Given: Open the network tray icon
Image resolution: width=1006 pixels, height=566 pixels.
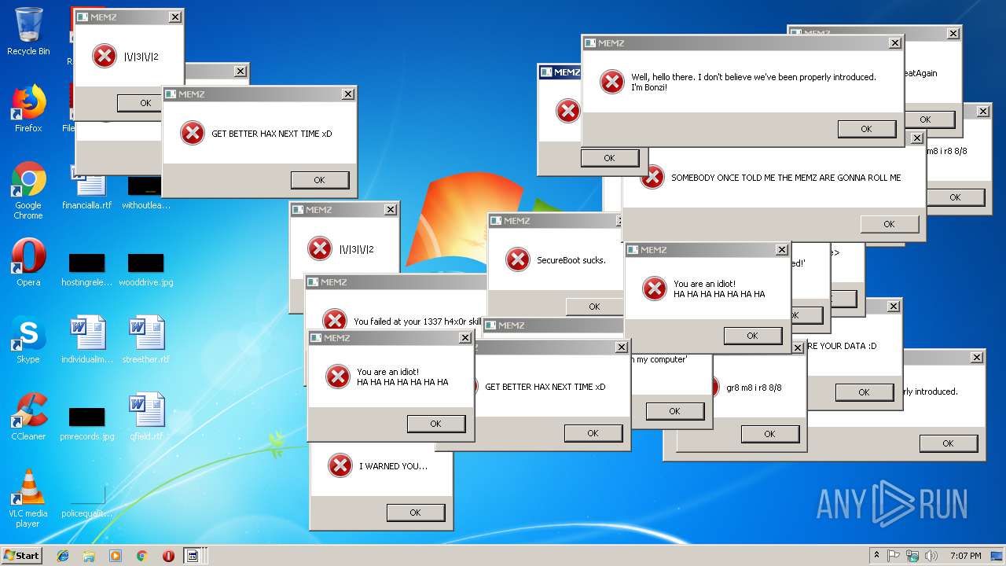Looking at the screenshot, I should pyautogui.click(x=912, y=556).
